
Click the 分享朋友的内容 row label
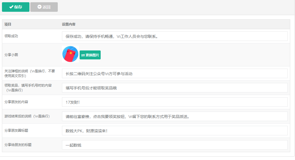16,102
